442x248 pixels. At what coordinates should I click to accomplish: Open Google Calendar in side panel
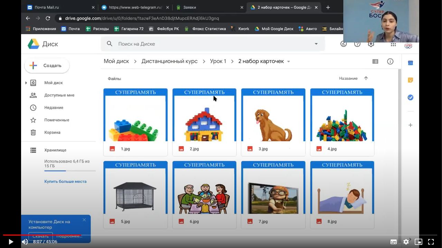tap(411, 63)
